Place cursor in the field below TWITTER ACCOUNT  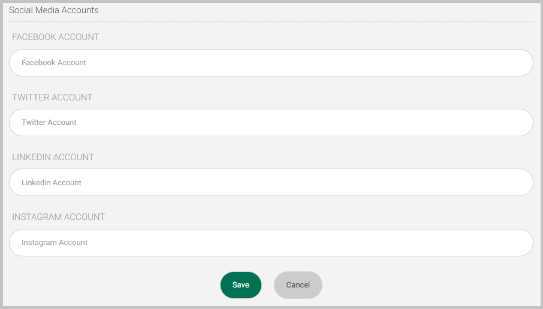(271, 123)
